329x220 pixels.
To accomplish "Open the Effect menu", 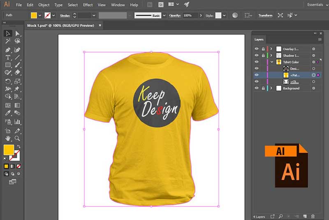I will tap(88, 5).
